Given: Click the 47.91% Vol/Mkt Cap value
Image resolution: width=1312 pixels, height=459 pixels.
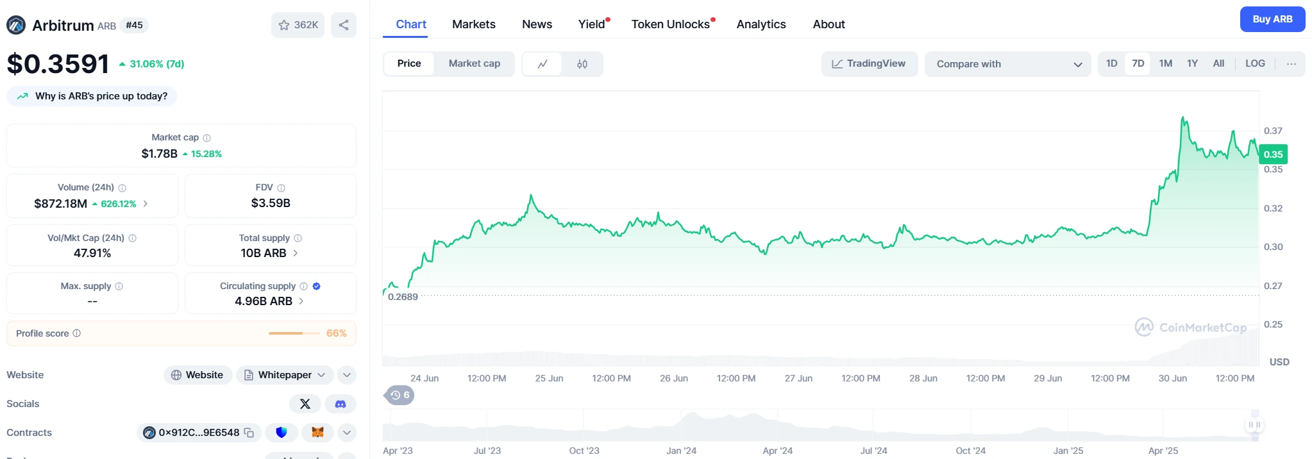Looking at the screenshot, I should (x=92, y=253).
